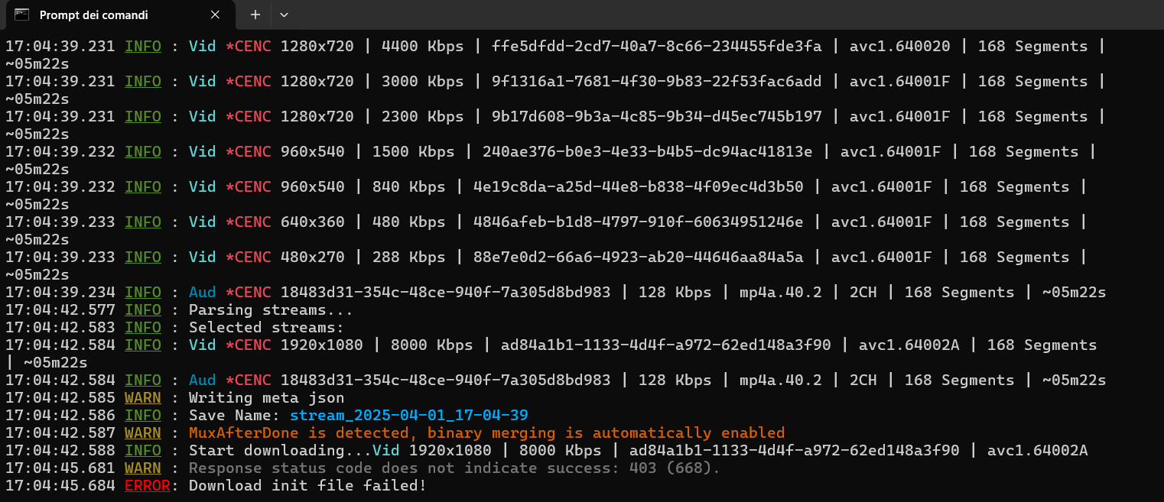1164x502 pixels.
Task: Expand the new tab profile dropdown chevron
Action: click(x=284, y=15)
